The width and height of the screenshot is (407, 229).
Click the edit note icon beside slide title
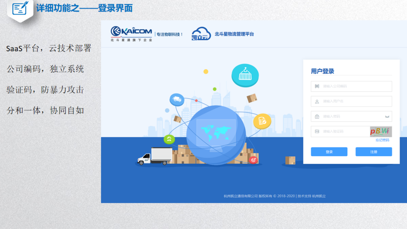point(20,9)
